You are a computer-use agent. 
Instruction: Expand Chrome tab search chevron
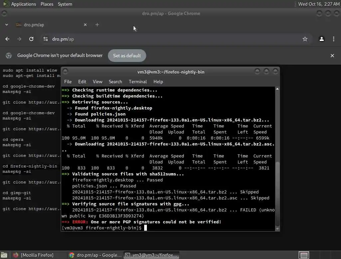tap(7, 25)
